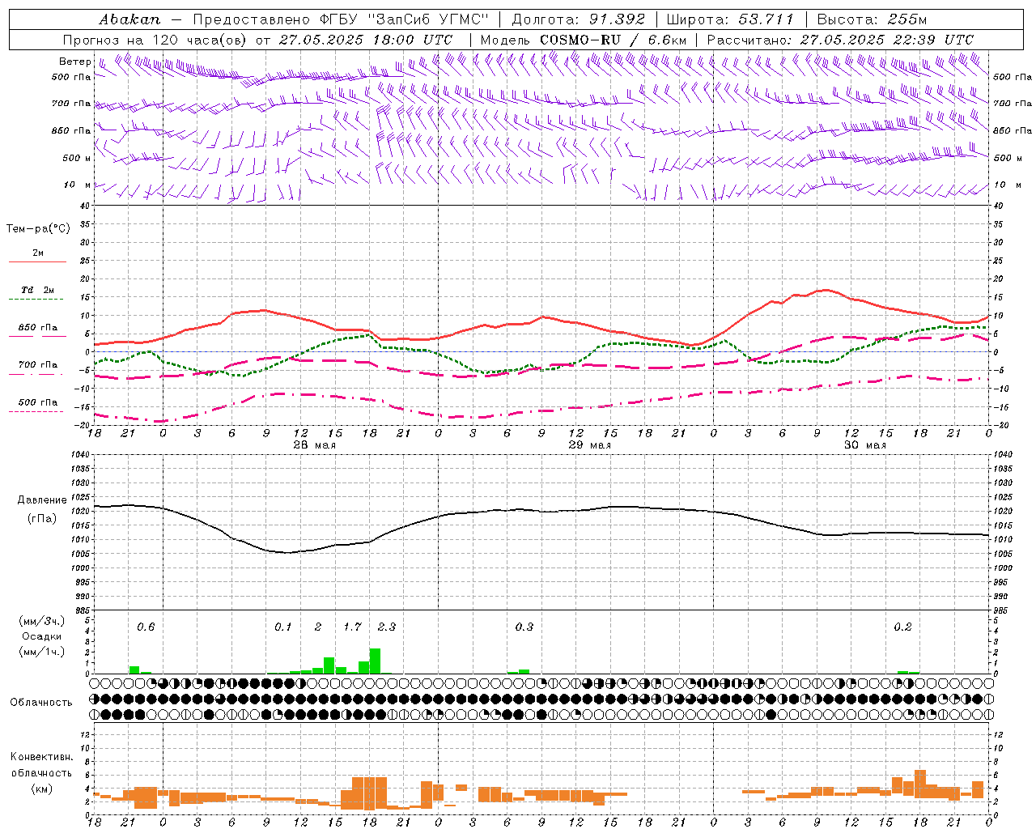Click the "2.3" precipitation amount value
The height and width of the screenshot is (829, 1036).
[387, 627]
